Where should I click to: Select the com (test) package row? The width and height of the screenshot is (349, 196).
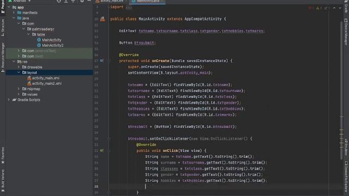click(x=49, y=56)
